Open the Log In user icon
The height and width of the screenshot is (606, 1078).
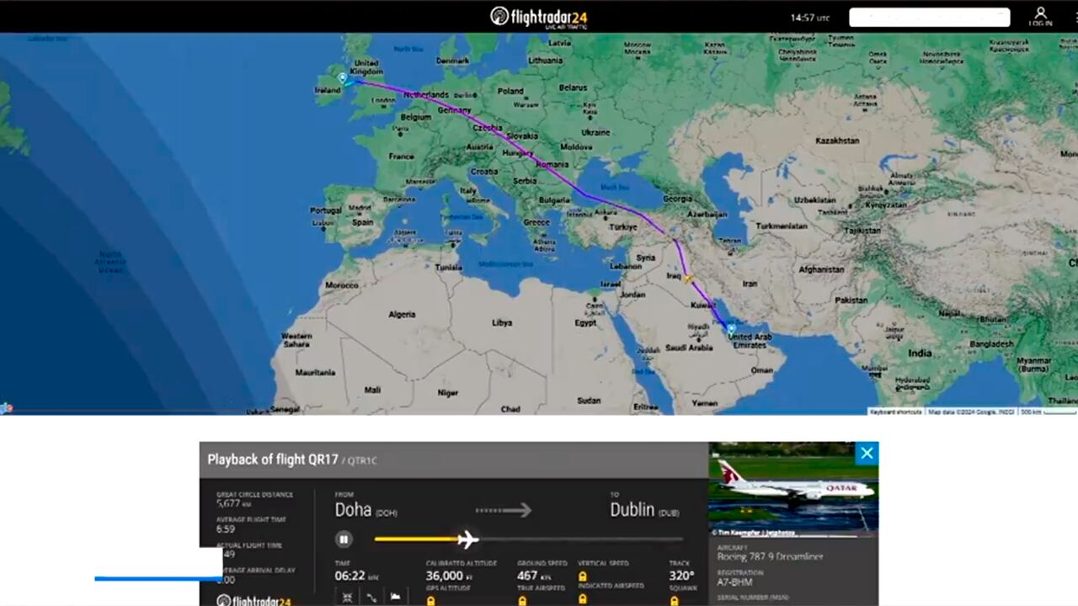click(1040, 16)
